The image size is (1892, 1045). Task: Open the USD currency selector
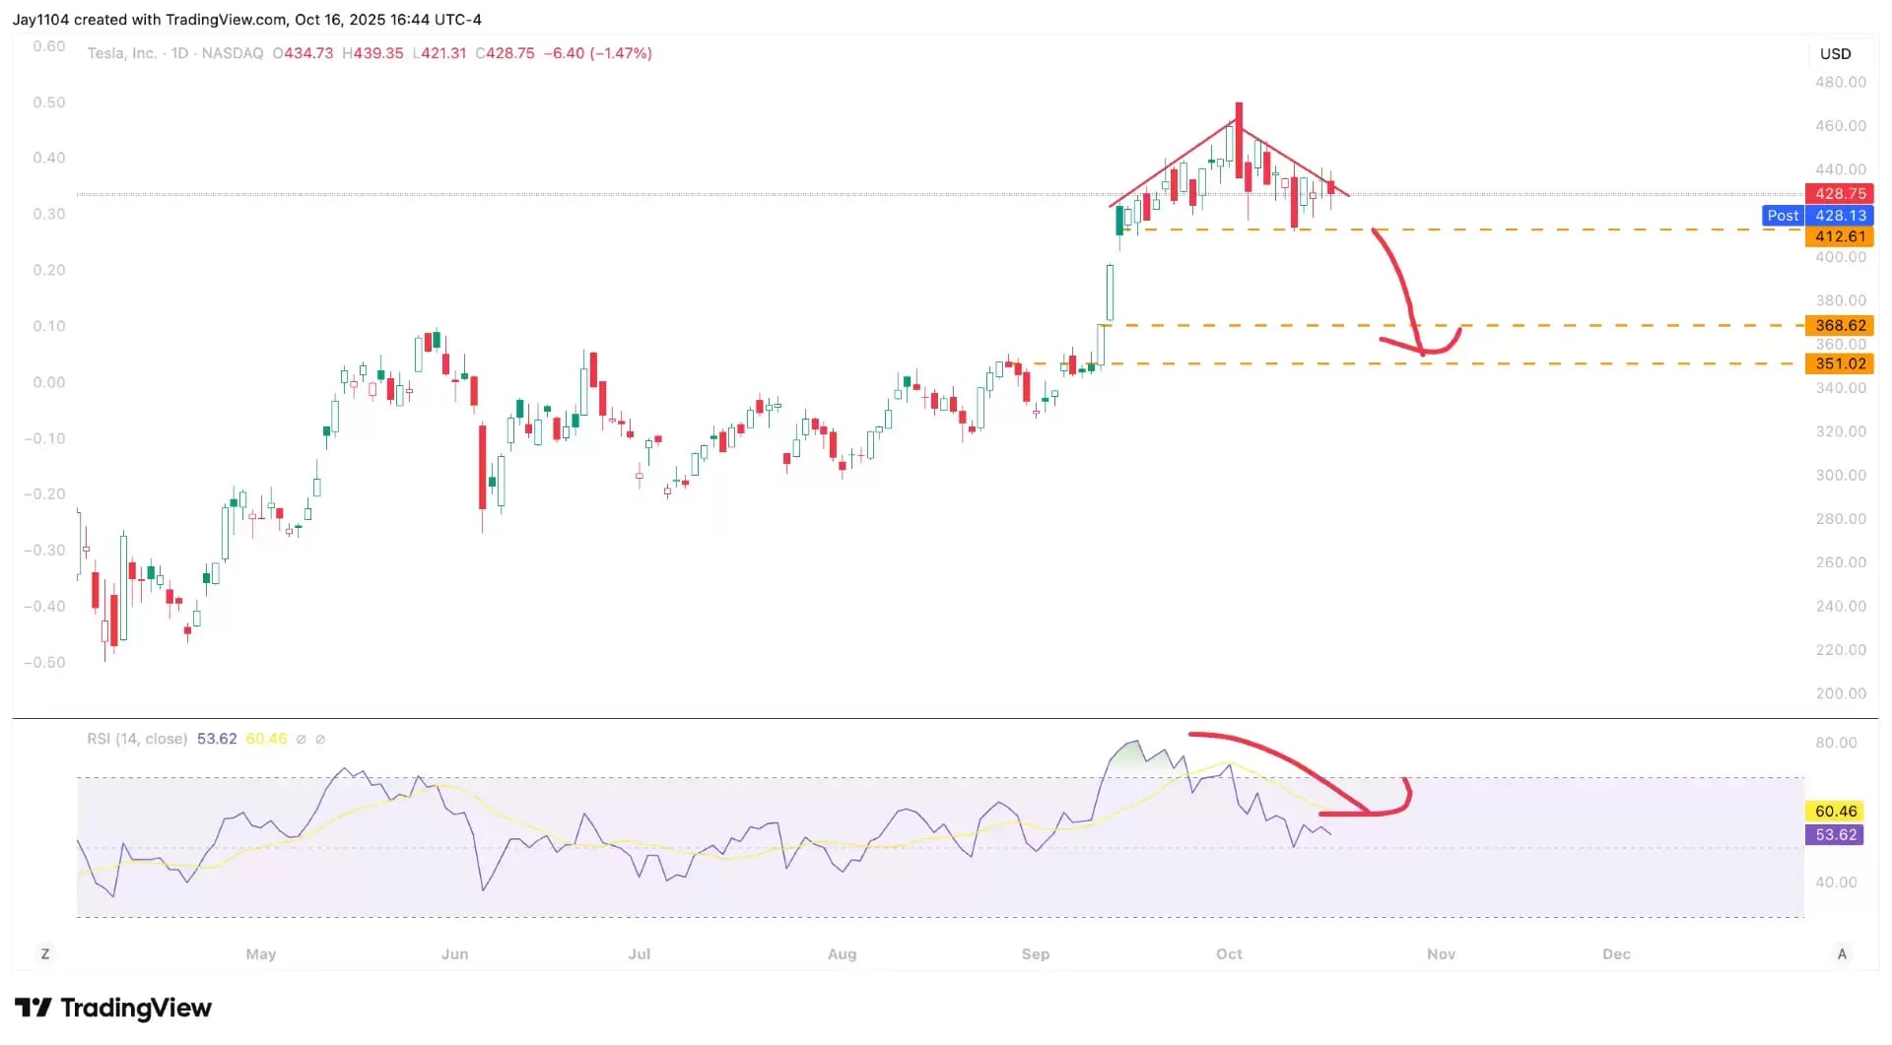pos(1834,54)
